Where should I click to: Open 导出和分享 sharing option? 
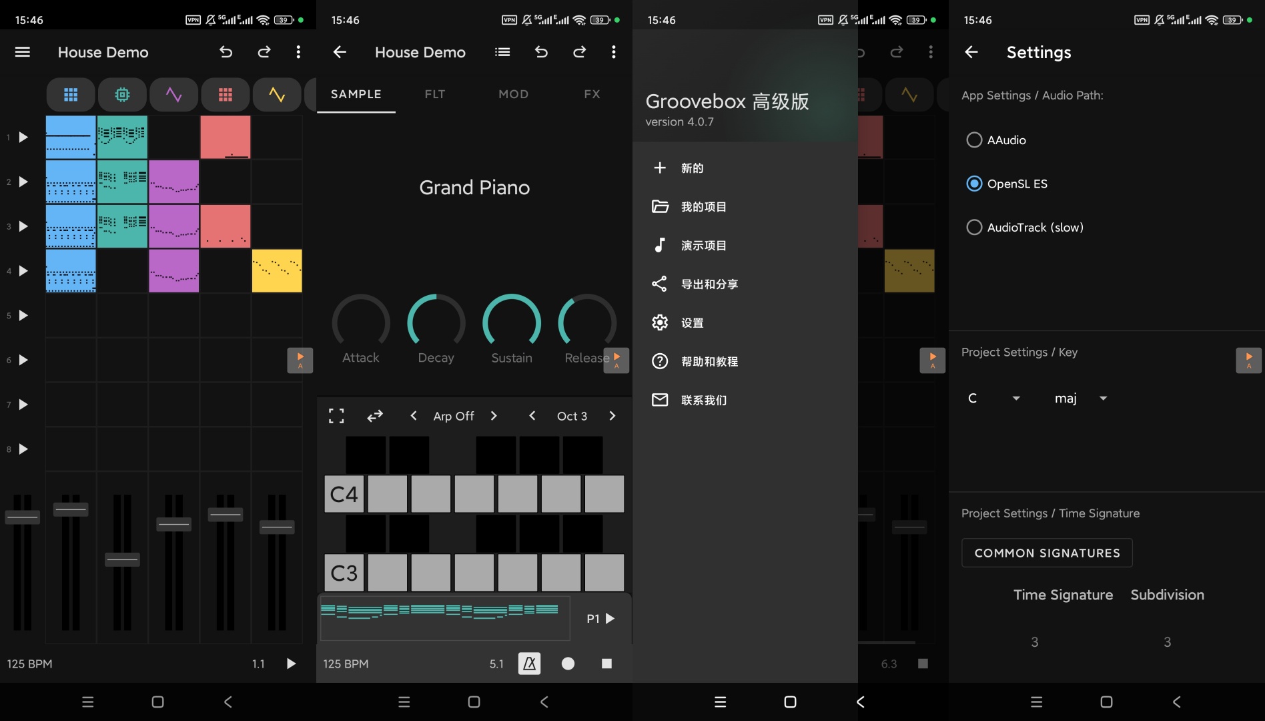(709, 284)
